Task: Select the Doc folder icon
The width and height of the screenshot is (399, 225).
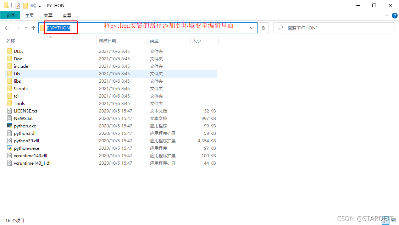Action: (x=10, y=59)
